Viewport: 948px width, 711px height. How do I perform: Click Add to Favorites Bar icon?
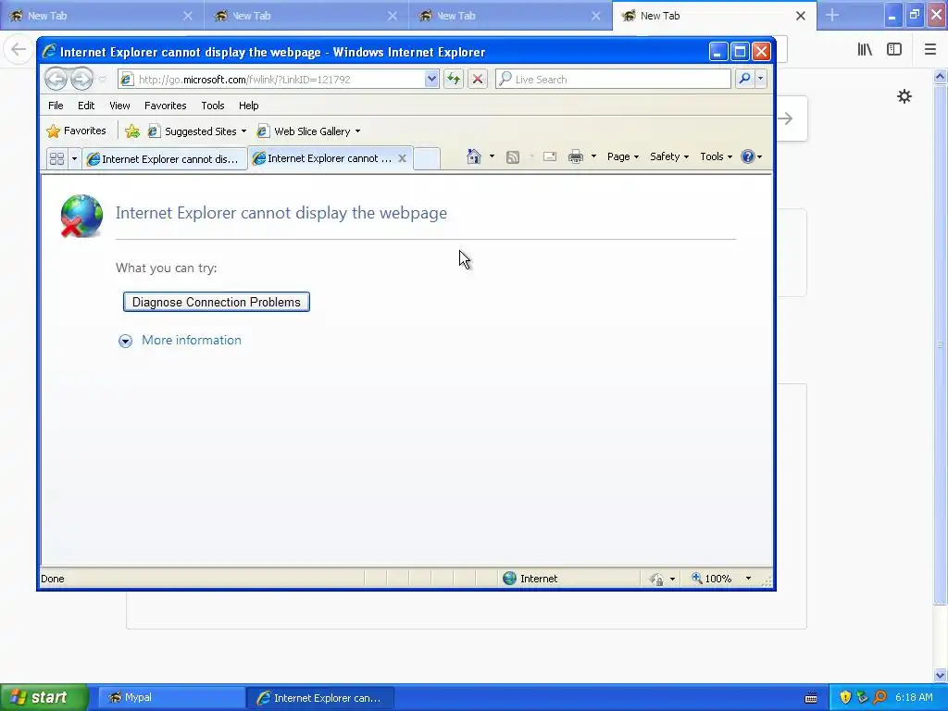(132, 131)
